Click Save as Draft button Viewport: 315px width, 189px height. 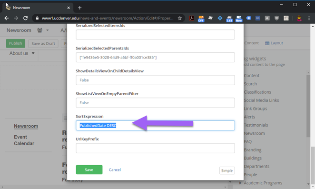point(43,43)
